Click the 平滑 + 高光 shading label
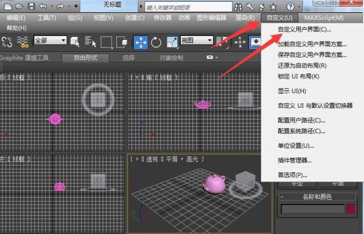This screenshot has height=234, width=364. (x=181, y=159)
